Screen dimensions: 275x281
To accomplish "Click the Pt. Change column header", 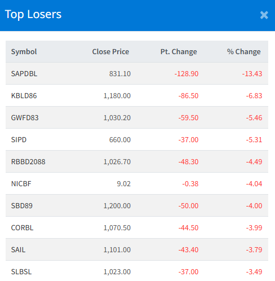I will click(179, 51).
